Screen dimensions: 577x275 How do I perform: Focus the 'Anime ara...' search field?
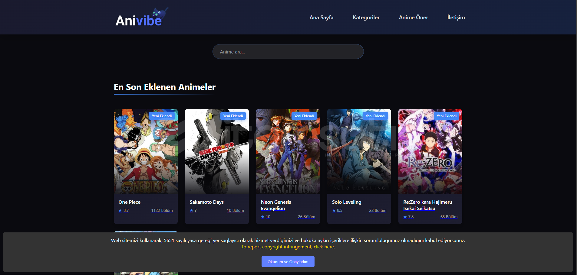(288, 52)
